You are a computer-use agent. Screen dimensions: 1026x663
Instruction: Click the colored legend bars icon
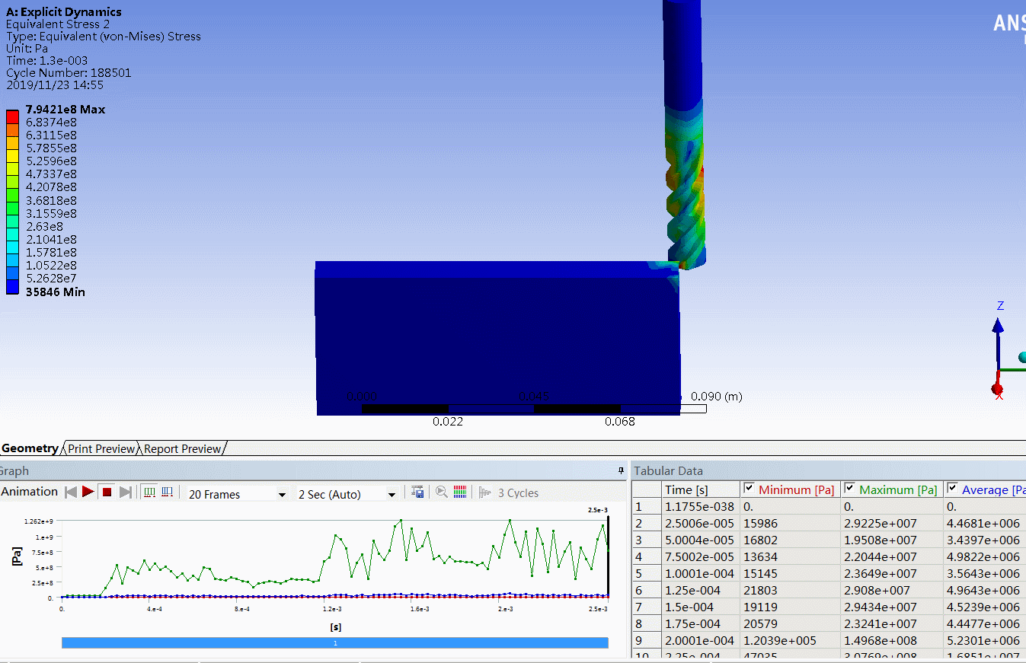460,492
